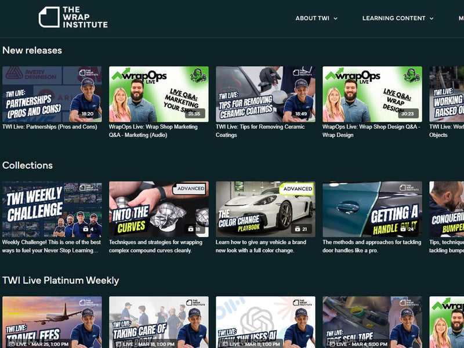Viewport: 464px width, 348px height.
Task: Click title 'TWI Live: Partnerships (Pros and Cons)'
Action: point(50,126)
